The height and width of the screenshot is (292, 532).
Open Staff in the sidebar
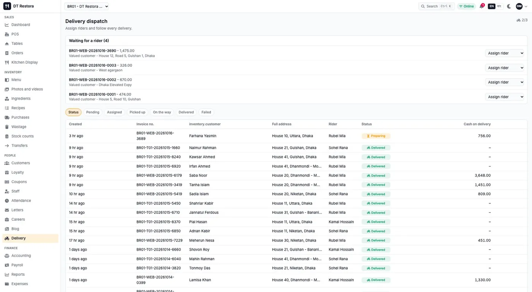[30, 191]
